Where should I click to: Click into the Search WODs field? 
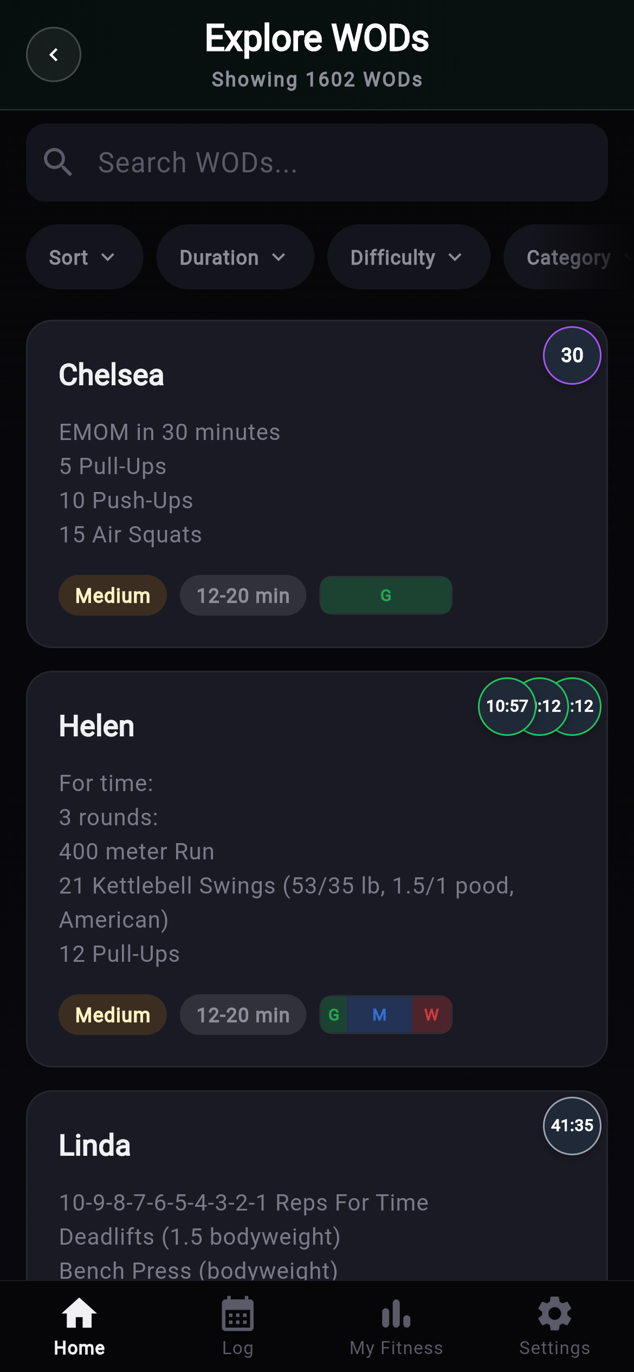tap(336, 163)
